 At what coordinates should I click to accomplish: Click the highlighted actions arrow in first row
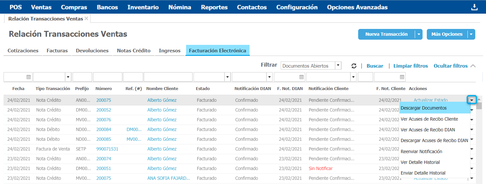(472, 100)
